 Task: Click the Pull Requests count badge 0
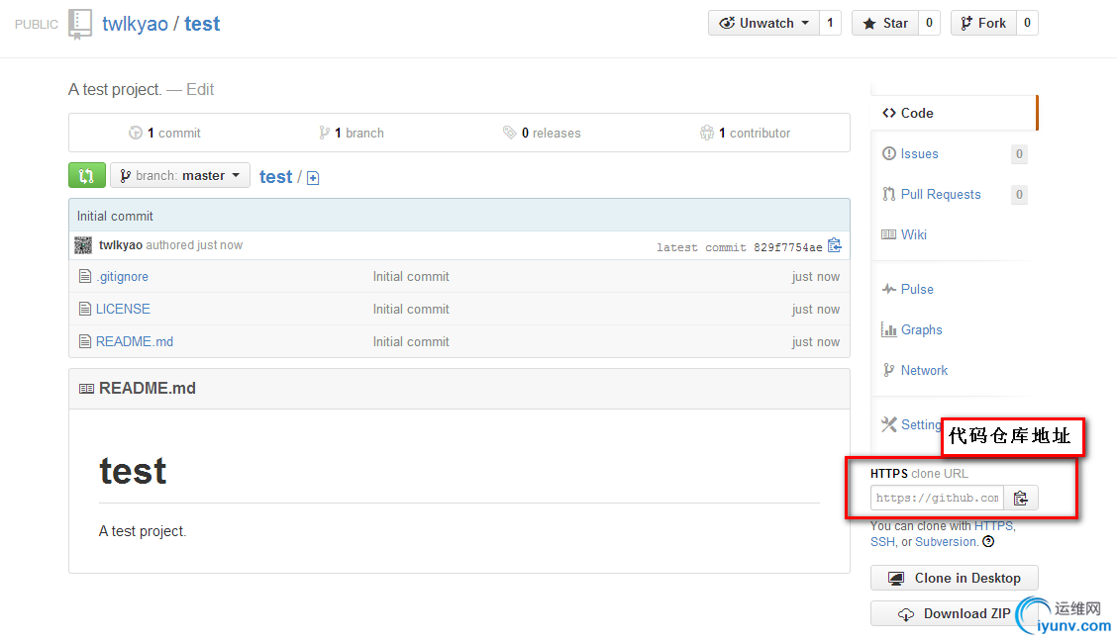[1019, 194]
